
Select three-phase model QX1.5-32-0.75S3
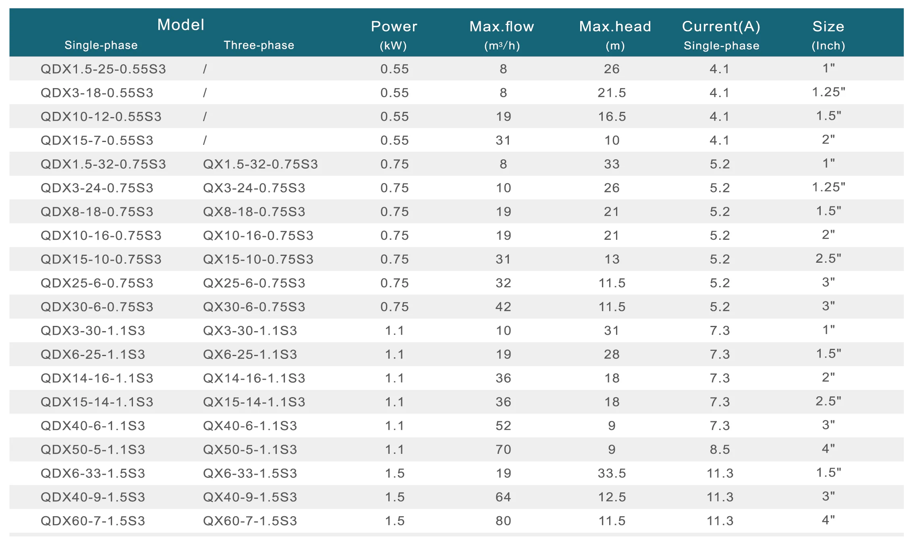tap(260, 164)
